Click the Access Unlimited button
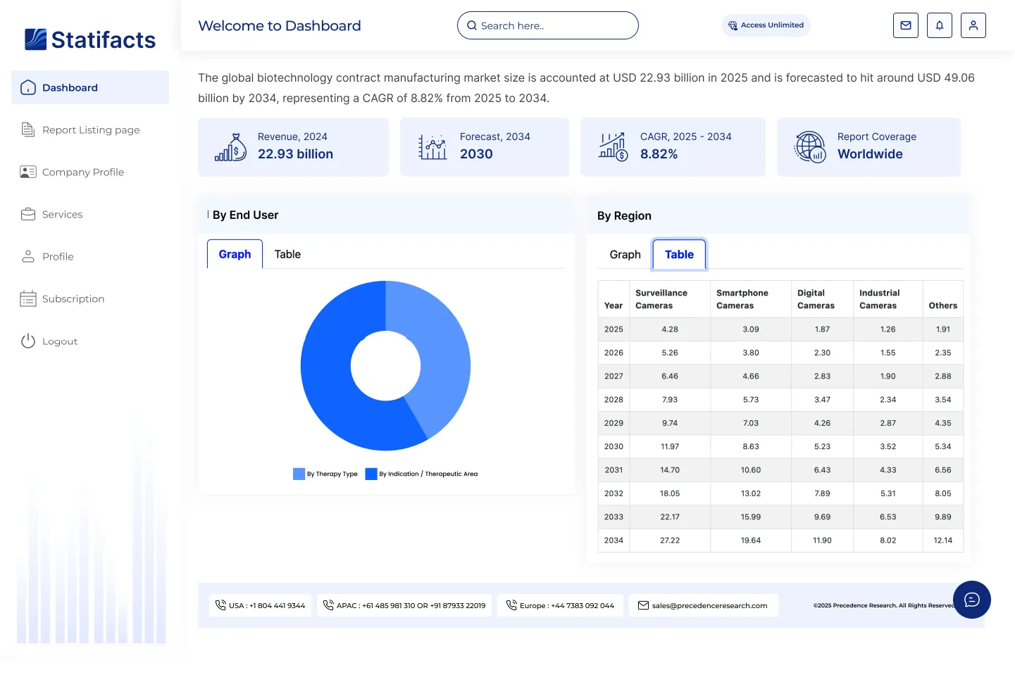1015x675 pixels. pos(766,25)
